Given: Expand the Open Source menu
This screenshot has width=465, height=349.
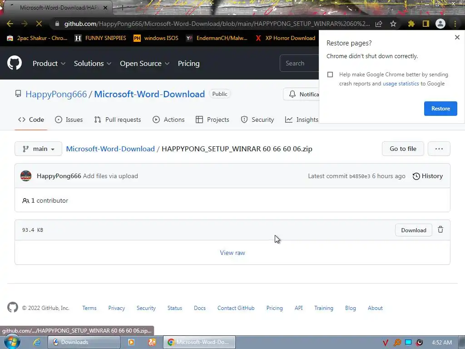Looking at the screenshot, I should click(145, 64).
